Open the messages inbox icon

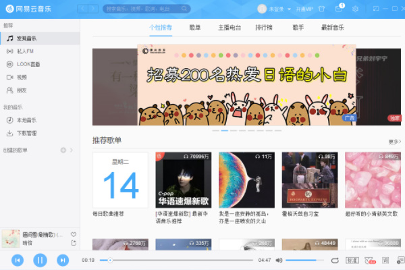339,9
